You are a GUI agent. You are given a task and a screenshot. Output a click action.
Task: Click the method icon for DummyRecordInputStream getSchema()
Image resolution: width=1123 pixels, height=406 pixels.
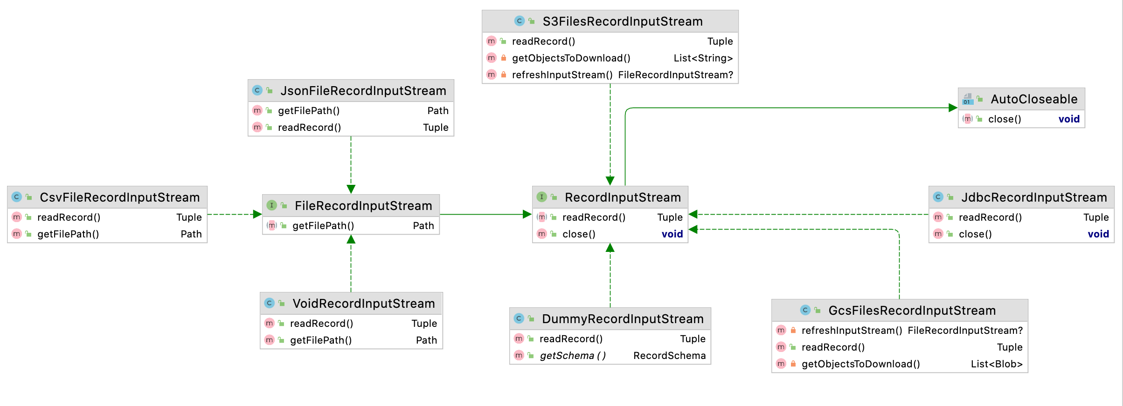[519, 355]
